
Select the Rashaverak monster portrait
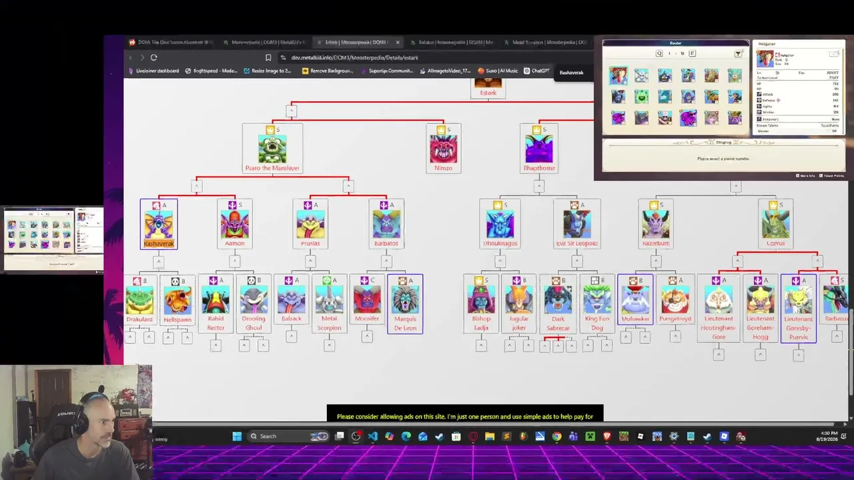(159, 224)
